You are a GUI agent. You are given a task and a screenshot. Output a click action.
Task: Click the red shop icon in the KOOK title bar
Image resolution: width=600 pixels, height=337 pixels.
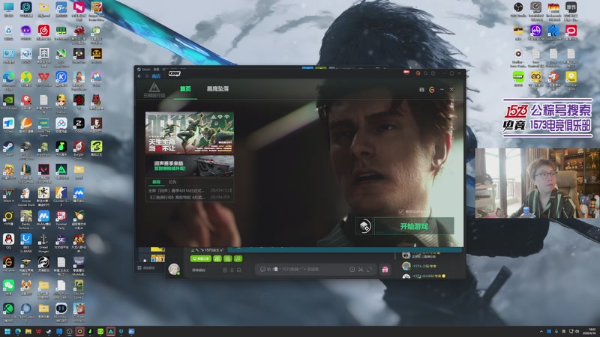pos(418,73)
